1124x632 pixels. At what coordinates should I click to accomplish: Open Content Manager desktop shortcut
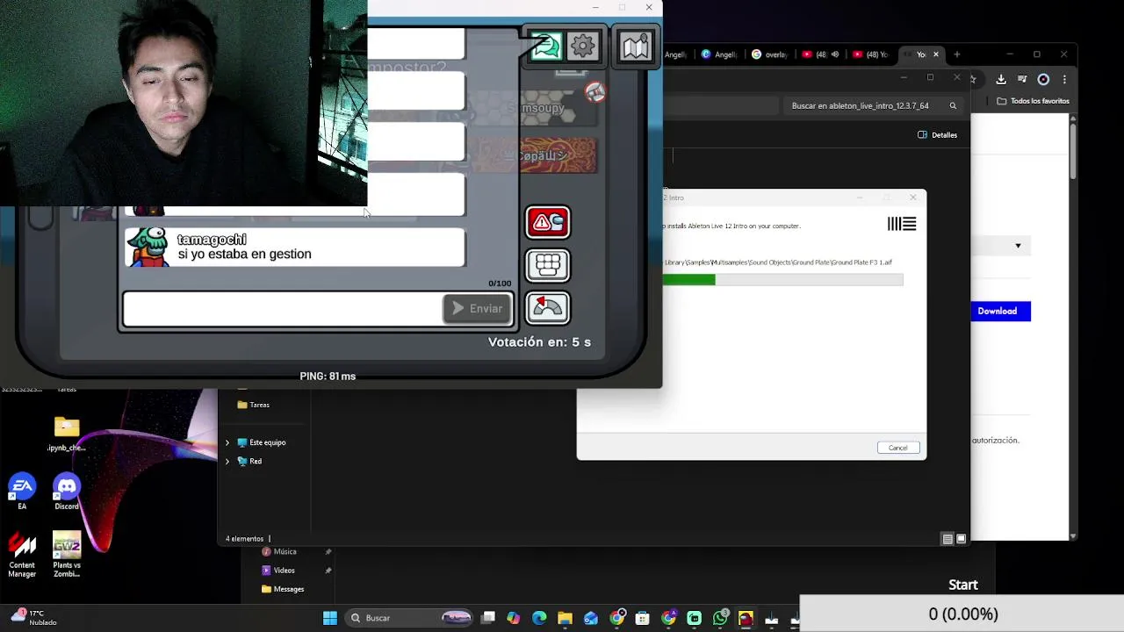pos(22,555)
